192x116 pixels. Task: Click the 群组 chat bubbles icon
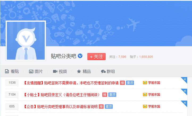(x=103, y=71)
